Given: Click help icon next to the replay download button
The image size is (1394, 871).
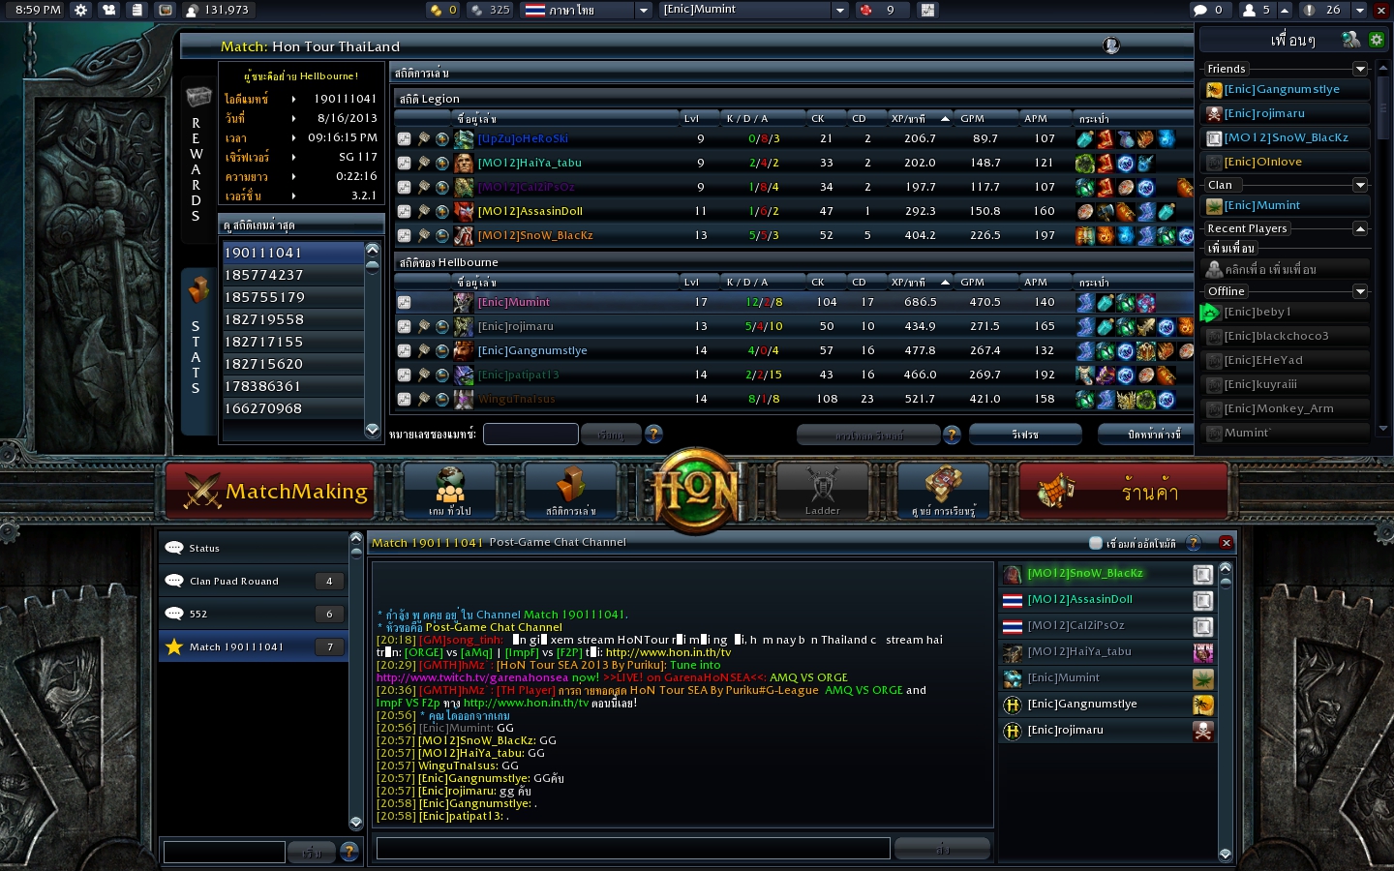Looking at the screenshot, I should (x=952, y=435).
